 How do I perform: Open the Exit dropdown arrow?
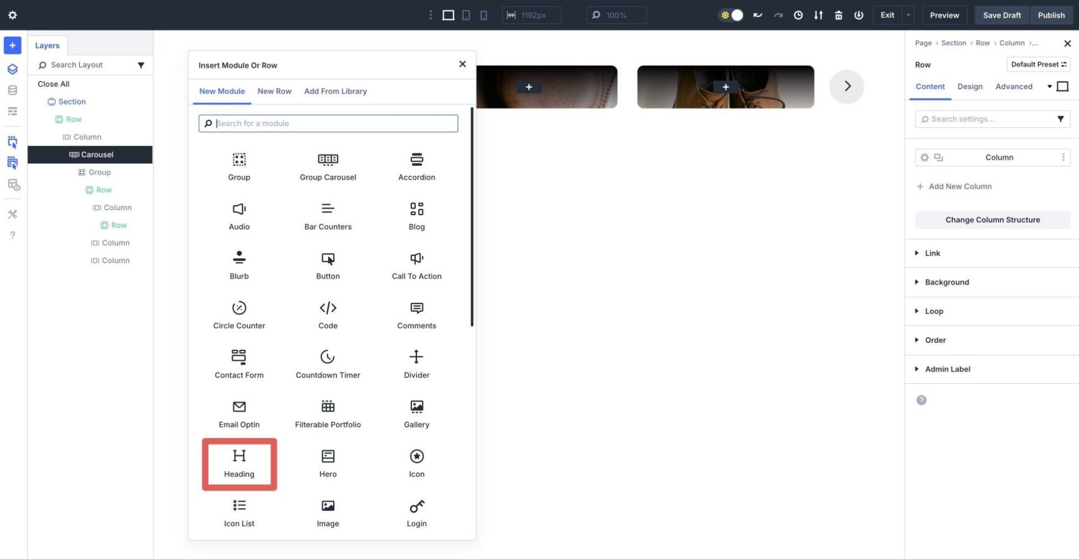pyautogui.click(x=906, y=15)
